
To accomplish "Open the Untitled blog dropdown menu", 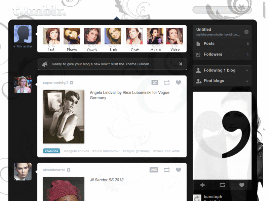I will (x=246, y=32).
